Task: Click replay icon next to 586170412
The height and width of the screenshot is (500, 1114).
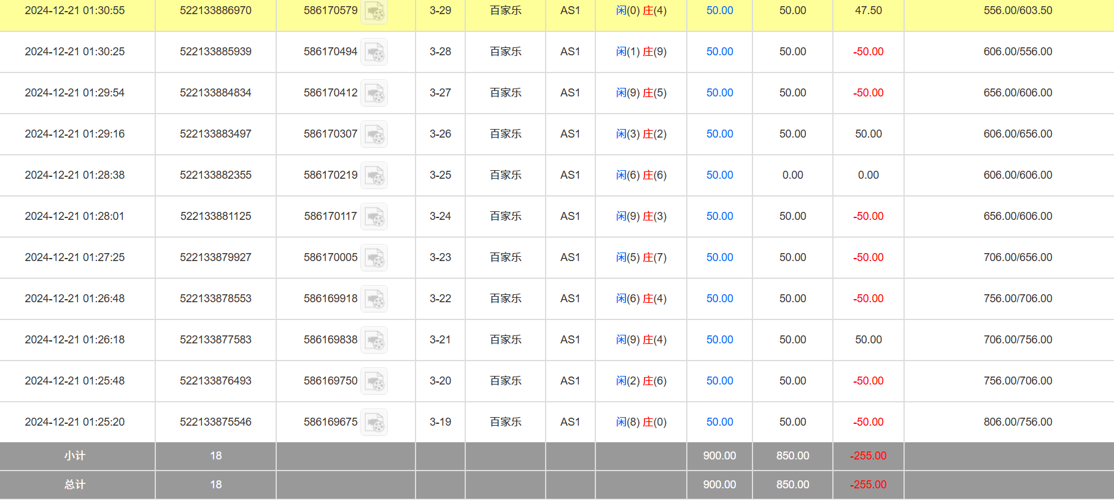Action: coord(374,93)
